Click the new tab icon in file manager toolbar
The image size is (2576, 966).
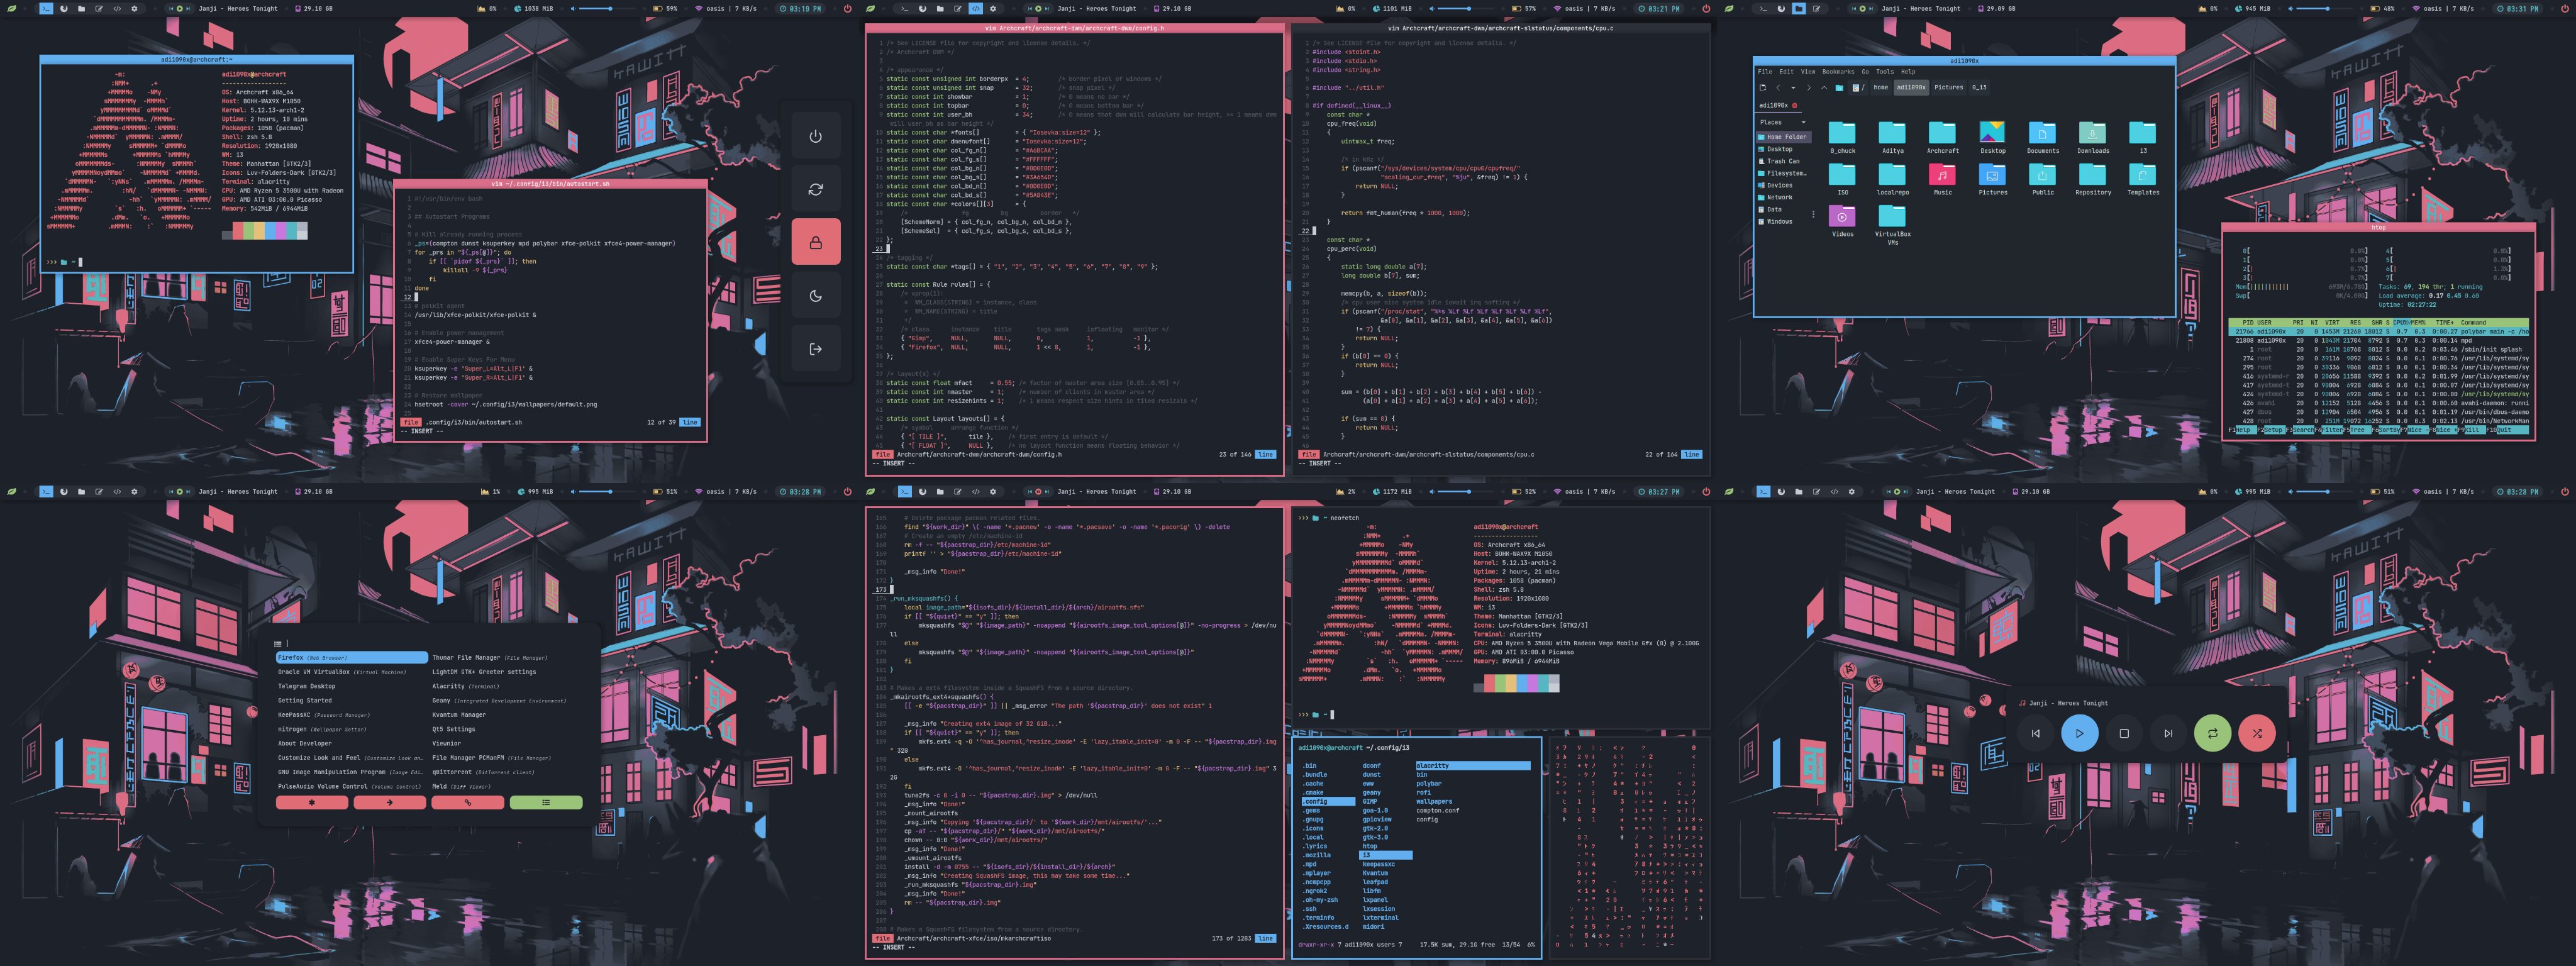tap(1763, 88)
